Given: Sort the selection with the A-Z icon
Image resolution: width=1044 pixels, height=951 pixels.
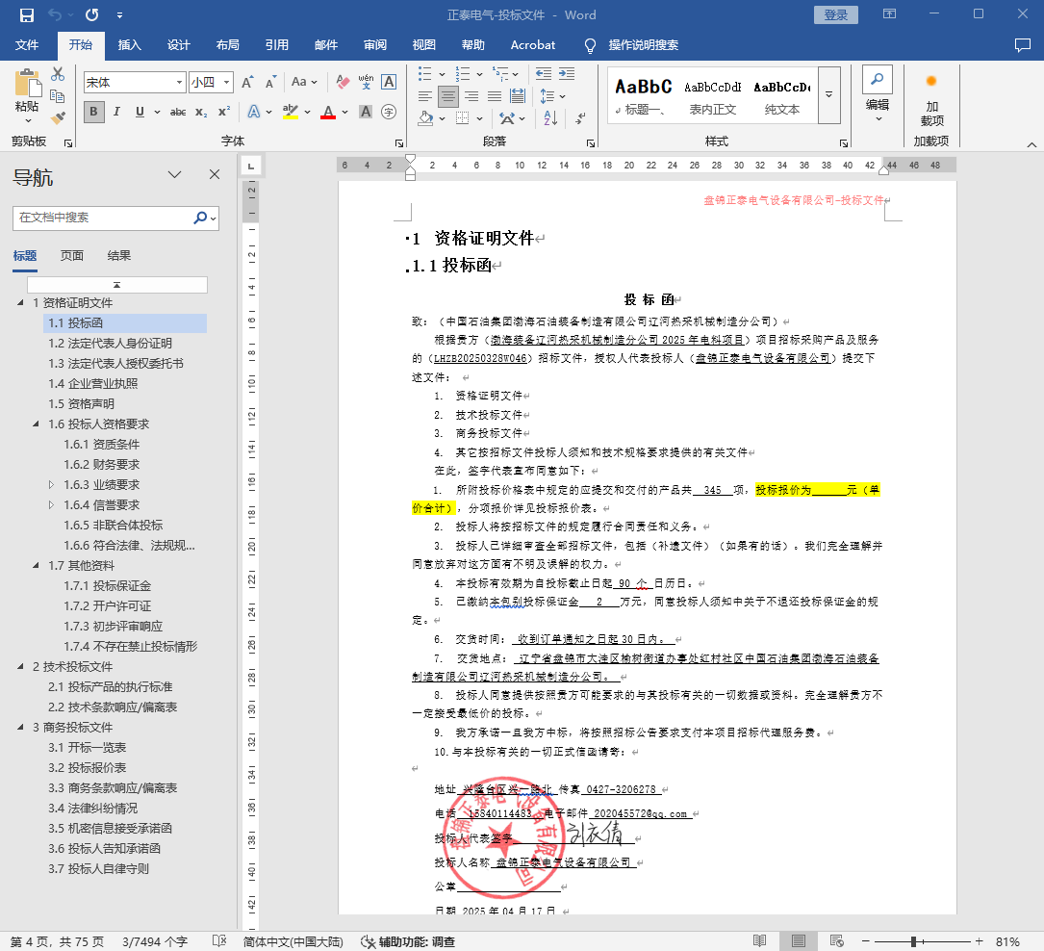Looking at the screenshot, I should click(x=550, y=117).
